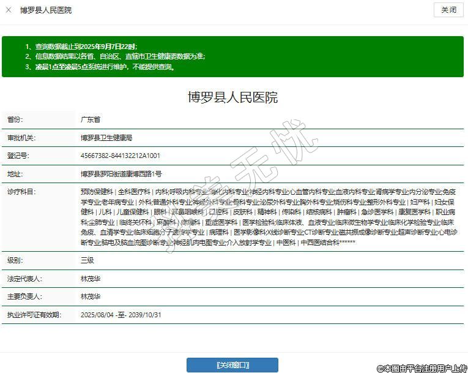The width and height of the screenshot is (468, 373).
Task: Click the small header title 博罗县人民医院 beside X
Action: click(46, 10)
